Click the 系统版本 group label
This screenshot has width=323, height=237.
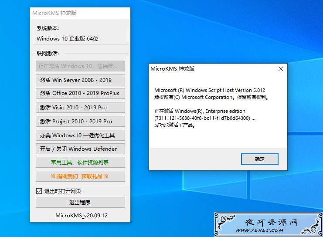48,28
